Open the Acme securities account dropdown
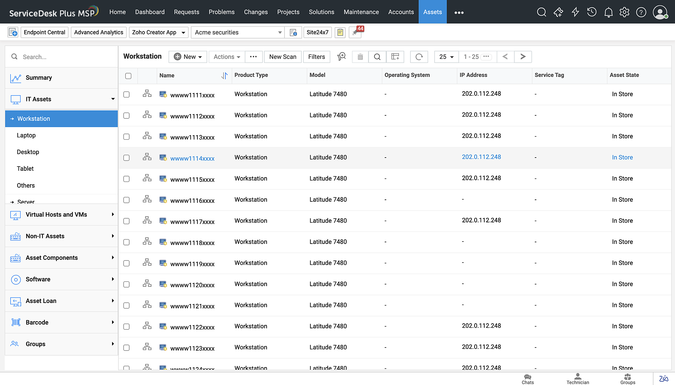 (238, 32)
